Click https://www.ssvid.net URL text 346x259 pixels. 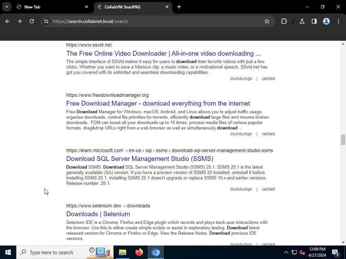coord(89,45)
